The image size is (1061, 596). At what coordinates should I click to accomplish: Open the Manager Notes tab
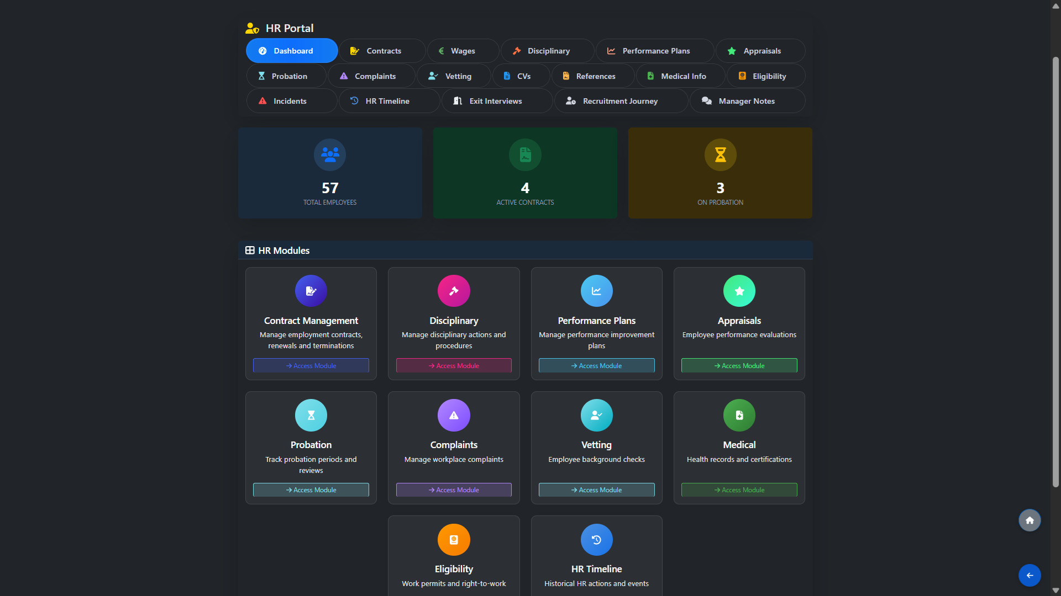pyautogui.click(x=748, y=101)
